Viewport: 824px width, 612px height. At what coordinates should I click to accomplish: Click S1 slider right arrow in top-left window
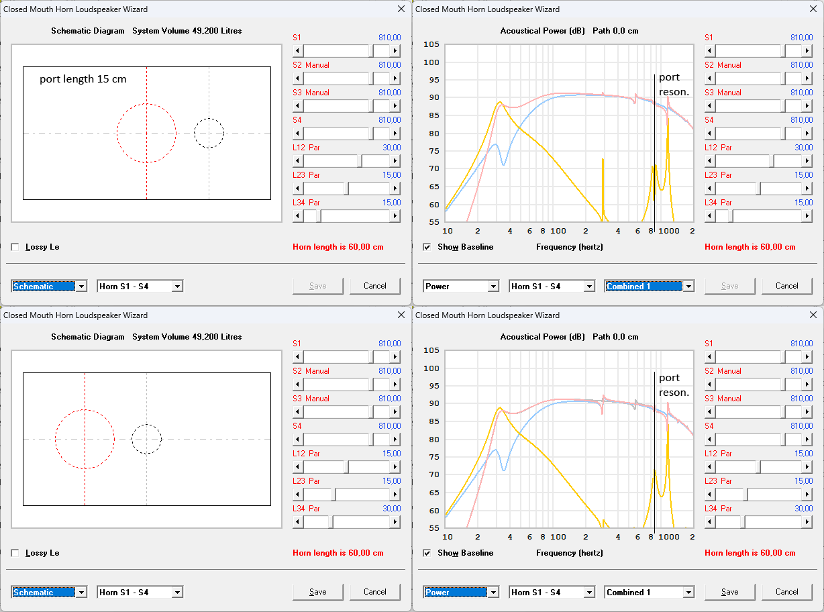click(395, 51)
